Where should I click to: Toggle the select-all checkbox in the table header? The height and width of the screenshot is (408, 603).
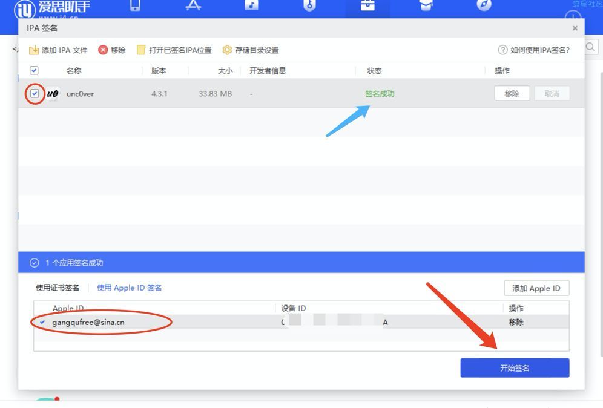pos(34,70)
